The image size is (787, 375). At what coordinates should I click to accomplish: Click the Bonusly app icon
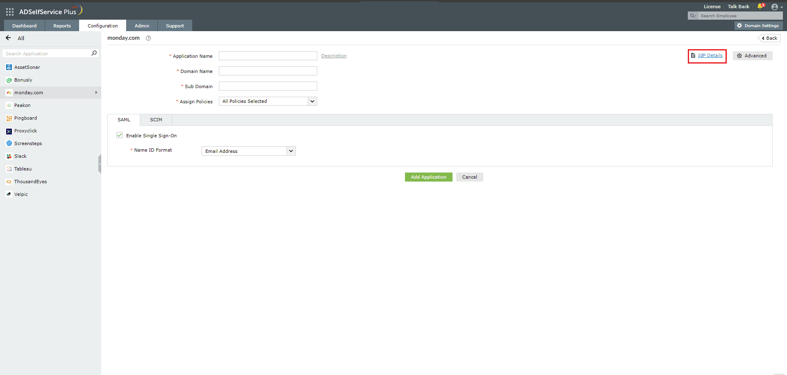9,80
